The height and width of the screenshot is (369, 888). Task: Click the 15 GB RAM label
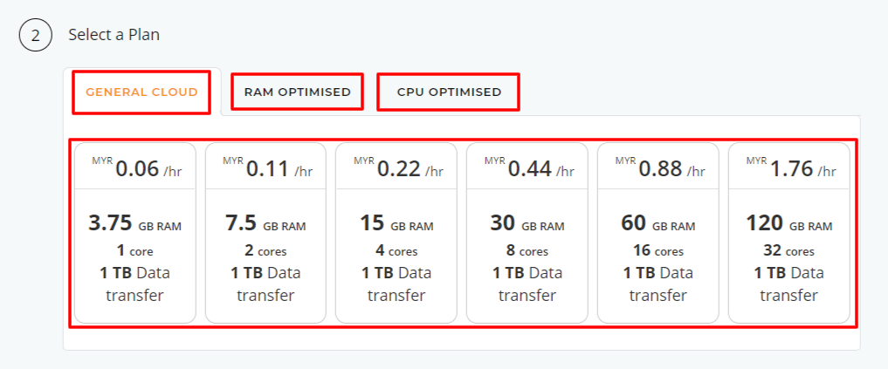(x=396, y=223)
